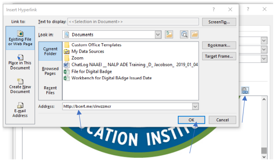276x162 pixels.
Task: Click hyperlink icon in background window
Action: 245,91
